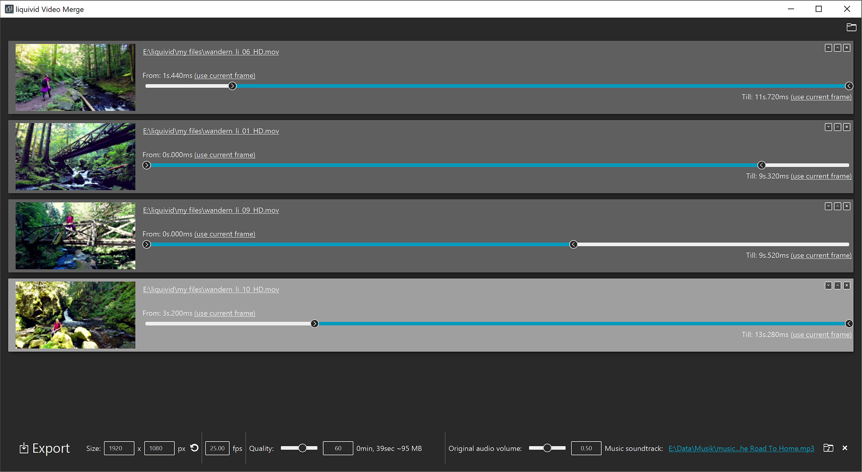Reset the output size with the revert icon
The image size is (862, 472).
click(x=194, y=448)
